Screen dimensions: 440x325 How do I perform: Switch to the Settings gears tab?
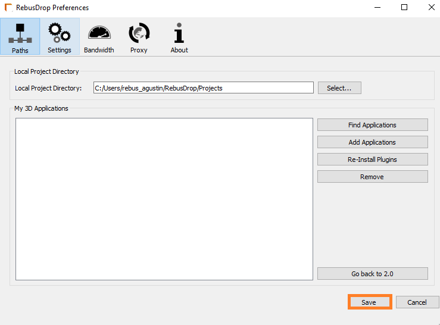point(60,36)
